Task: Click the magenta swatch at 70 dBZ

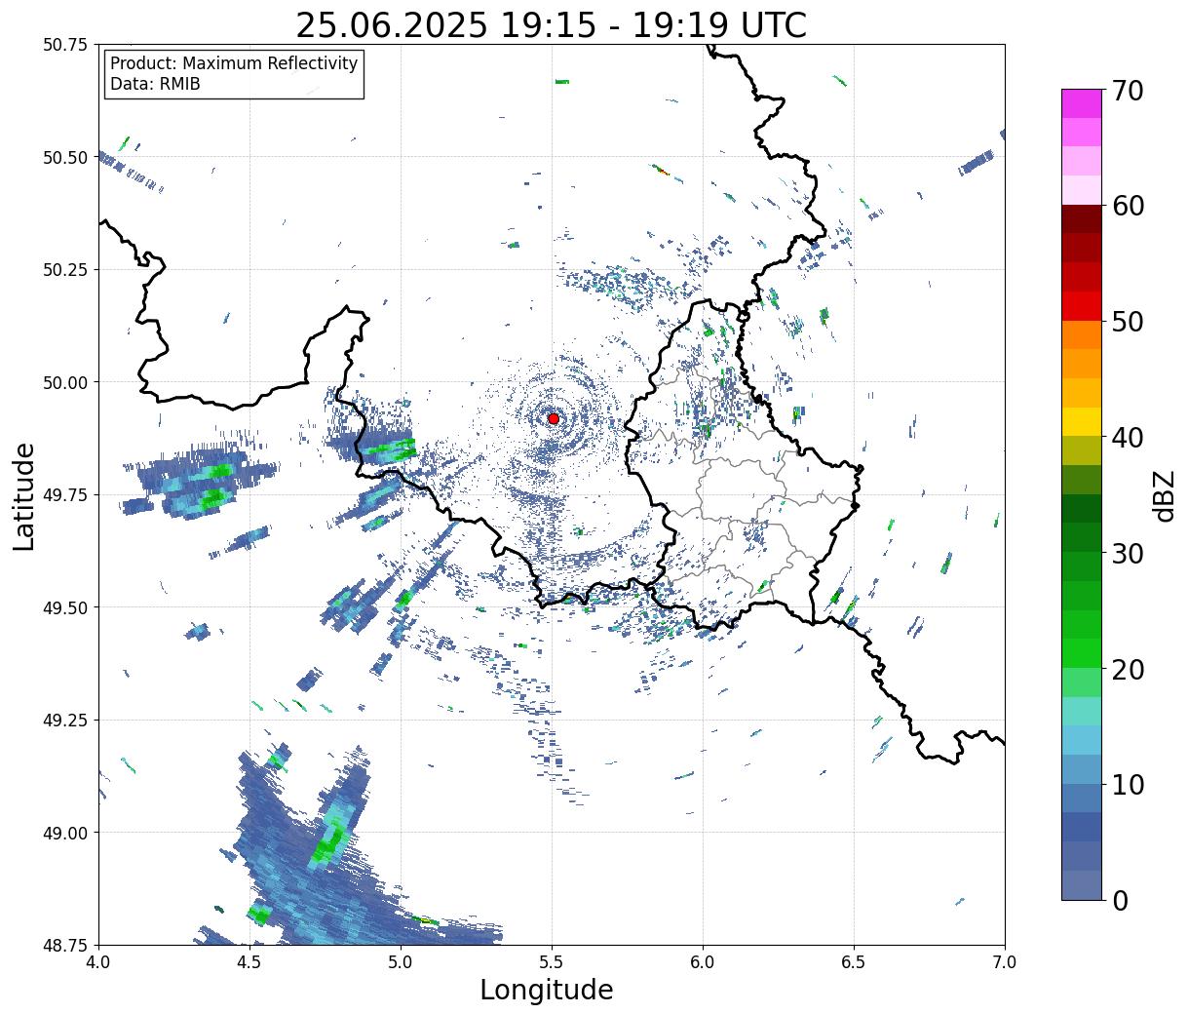Action: pos(1082,103)
